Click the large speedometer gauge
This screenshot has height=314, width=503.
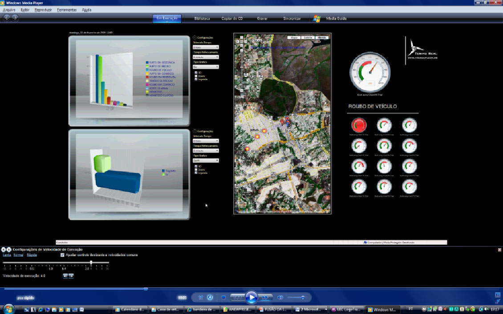click(x=370, y=72)
